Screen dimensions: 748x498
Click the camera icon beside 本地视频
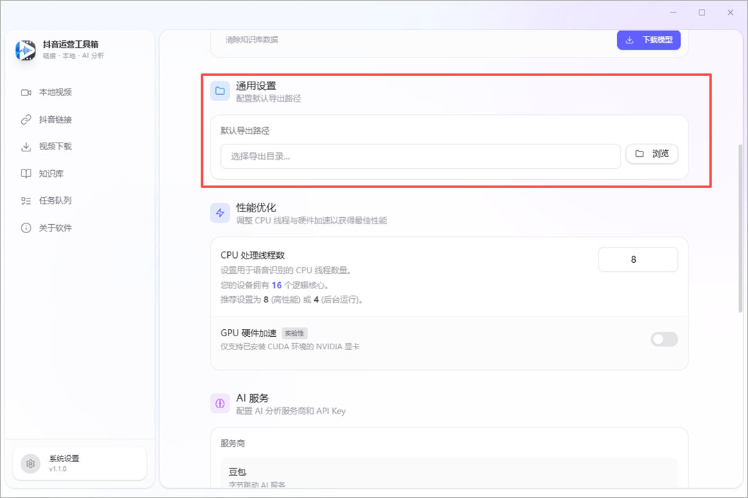pos(25,92)
